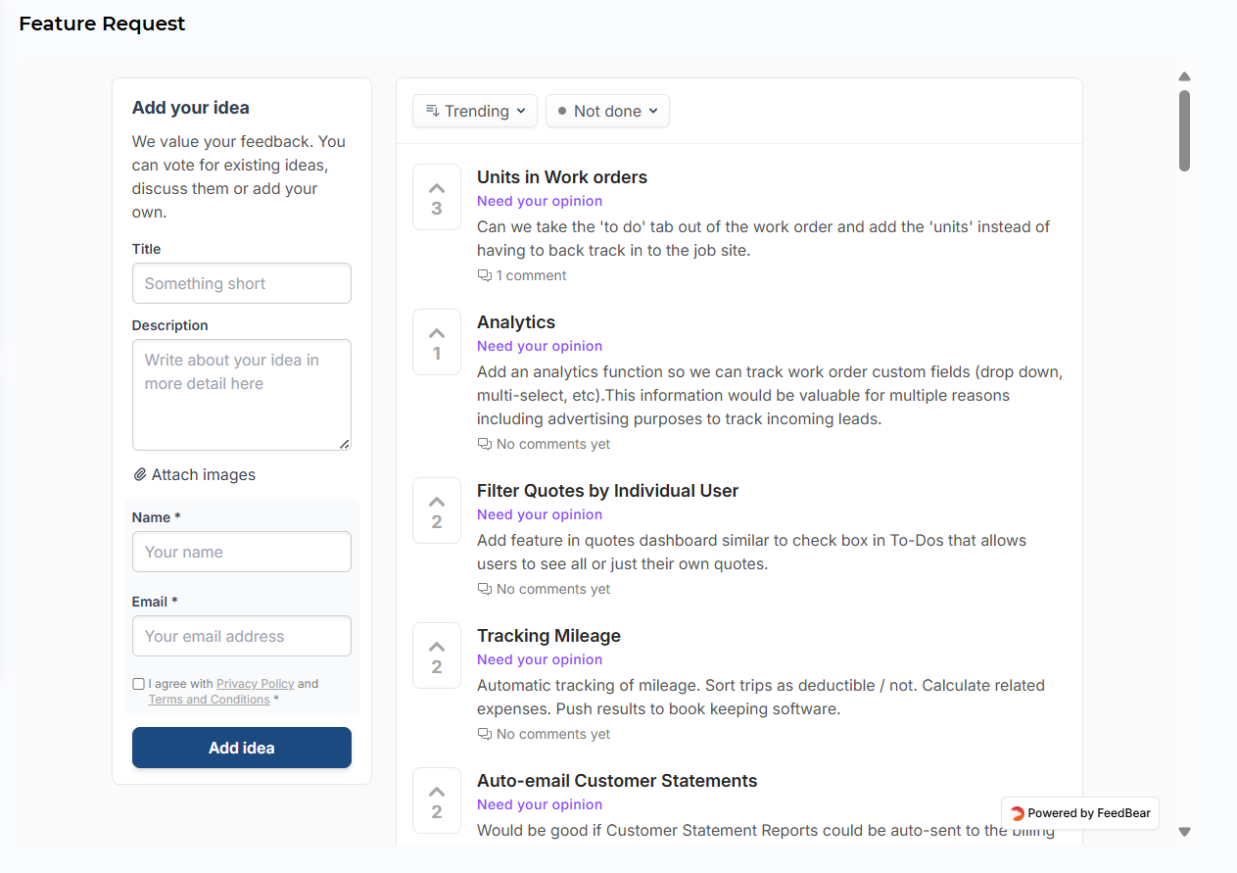
Task: Click the Feature Request page heading
Action: pos(102,24)
